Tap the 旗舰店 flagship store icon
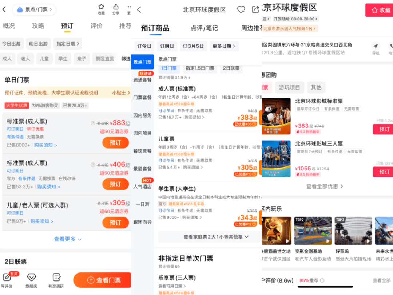Screen dimensions: 393x295 (31, 277)
